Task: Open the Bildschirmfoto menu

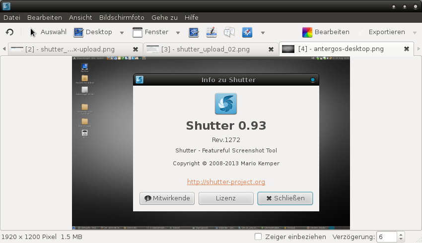Action: click(122, 17)
